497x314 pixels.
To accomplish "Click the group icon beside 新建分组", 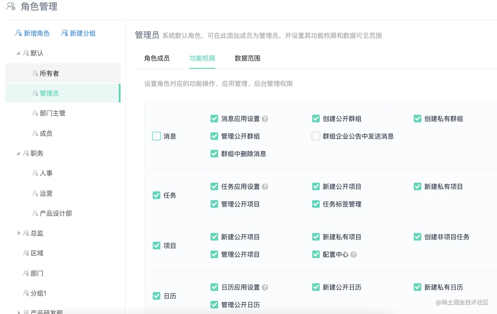I will [64, 33].
